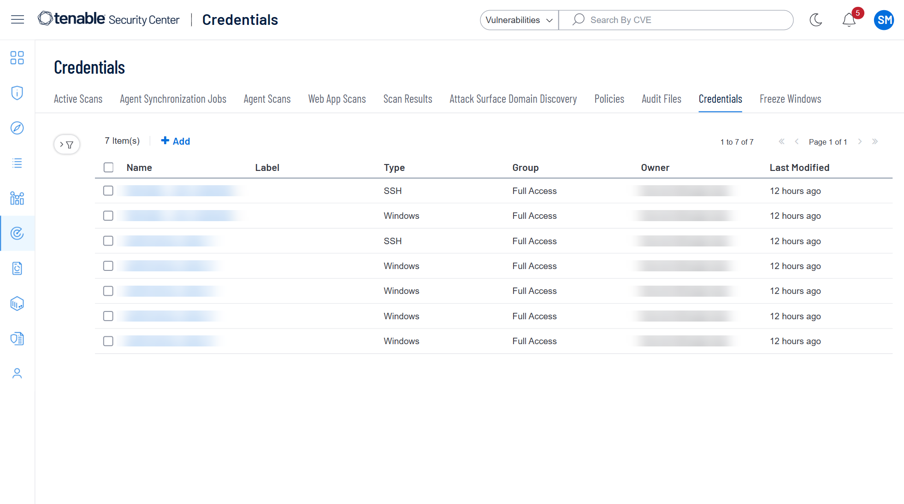
Task: Check the first SSH credential row
Action: (x=108, y=191)
